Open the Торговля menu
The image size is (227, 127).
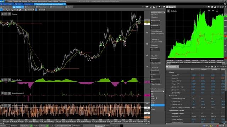[34, 1]
